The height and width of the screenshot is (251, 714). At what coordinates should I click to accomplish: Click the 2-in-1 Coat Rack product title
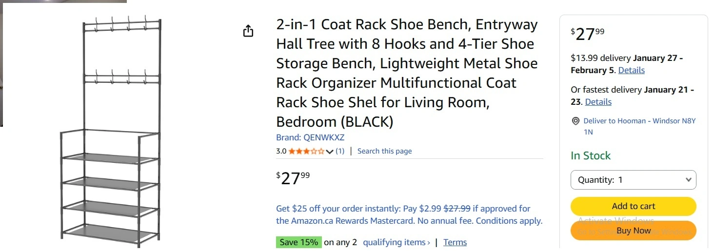[x=407, y=73]
